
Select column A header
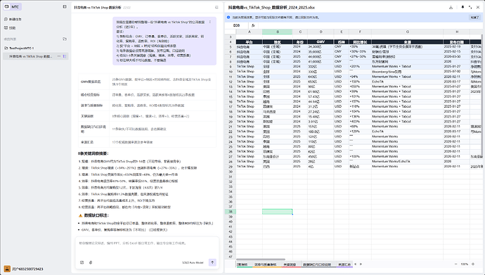[x=249, y=32]
